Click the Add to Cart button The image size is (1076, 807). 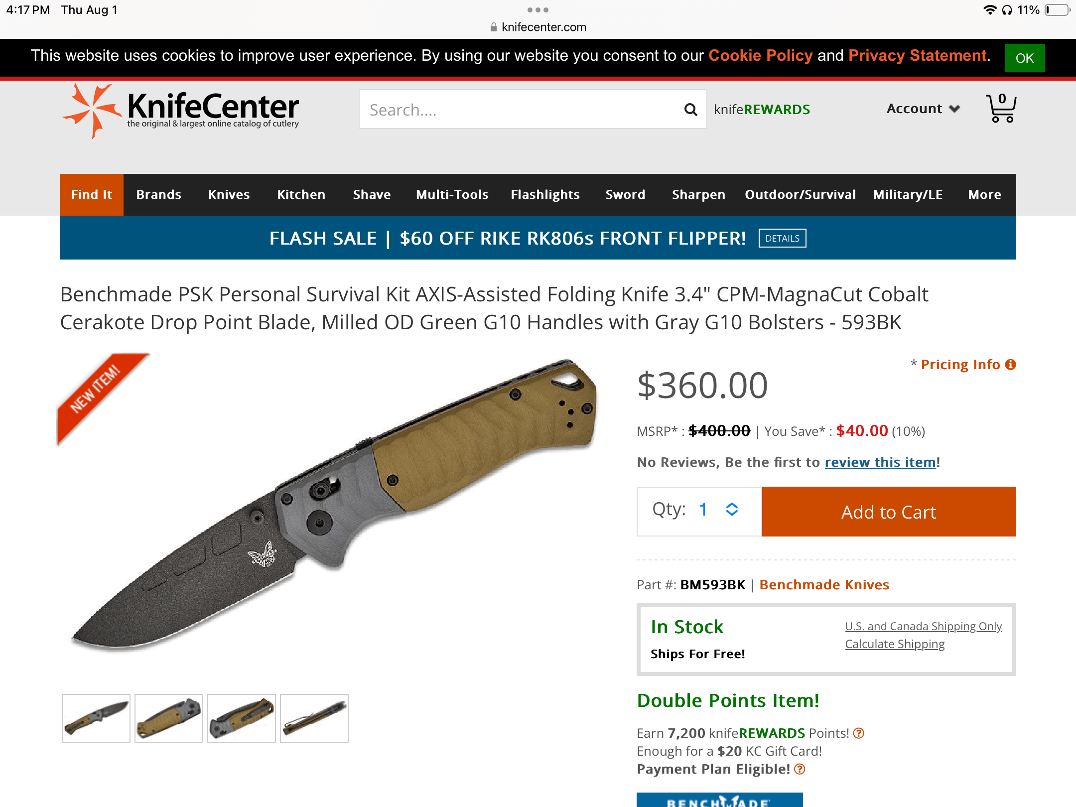point(889,512)
